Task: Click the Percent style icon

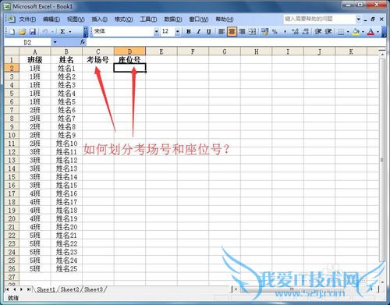Action: coord(275,32)
